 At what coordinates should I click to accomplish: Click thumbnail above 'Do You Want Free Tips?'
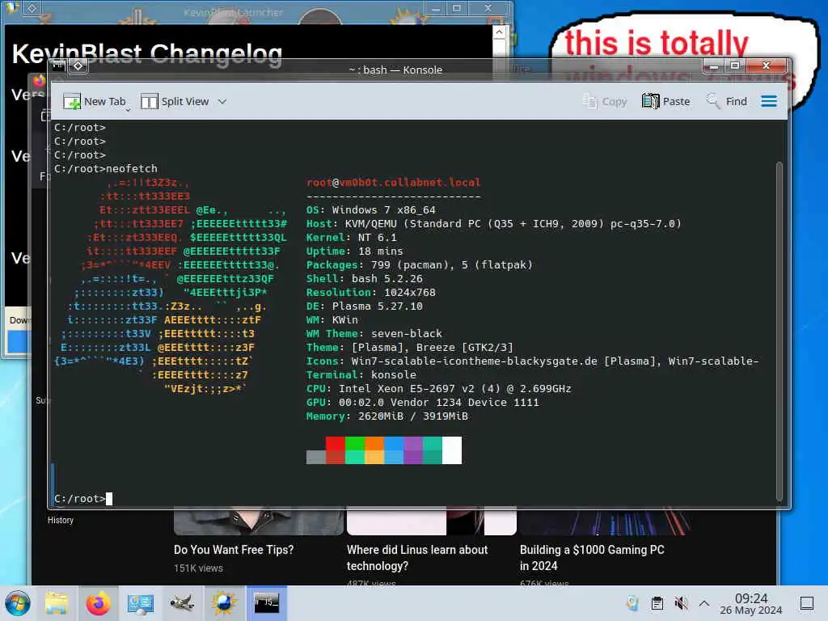(258, 522)
